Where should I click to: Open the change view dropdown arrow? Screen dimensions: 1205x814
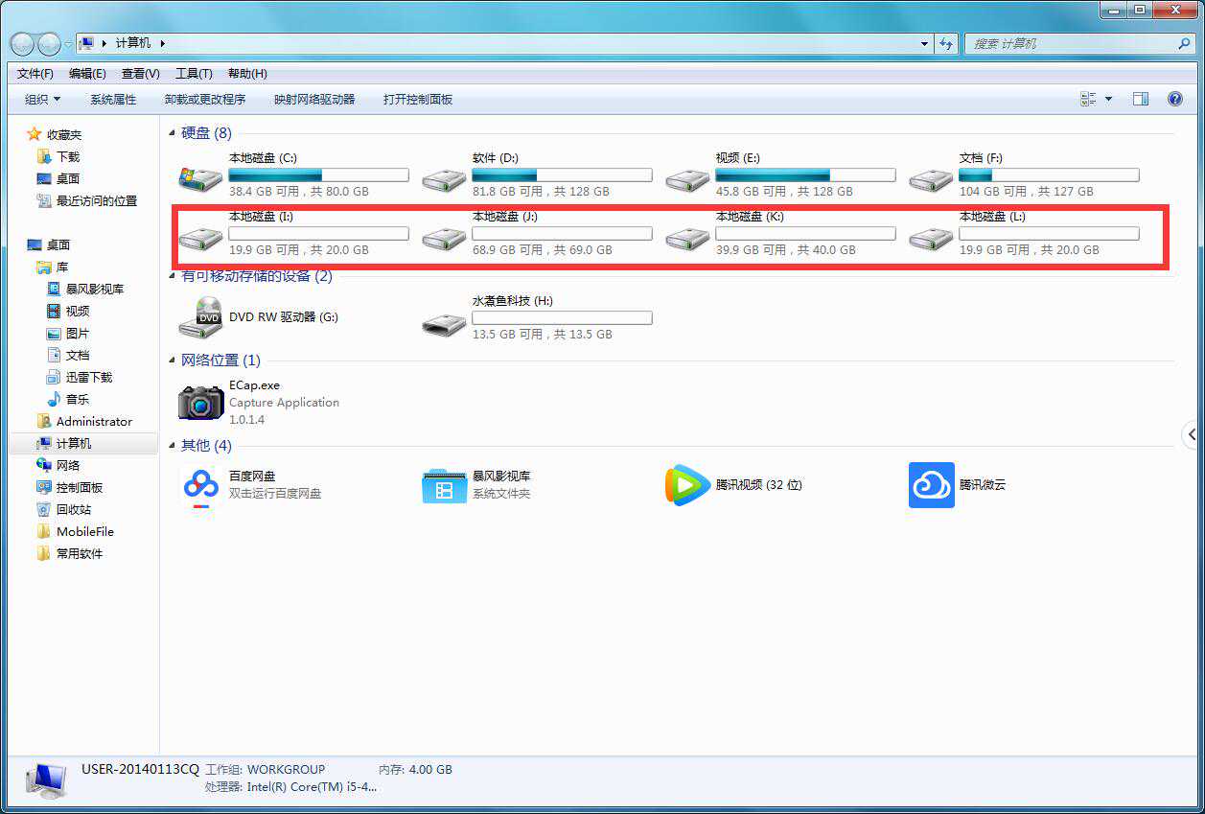[x=1109, y=99]
